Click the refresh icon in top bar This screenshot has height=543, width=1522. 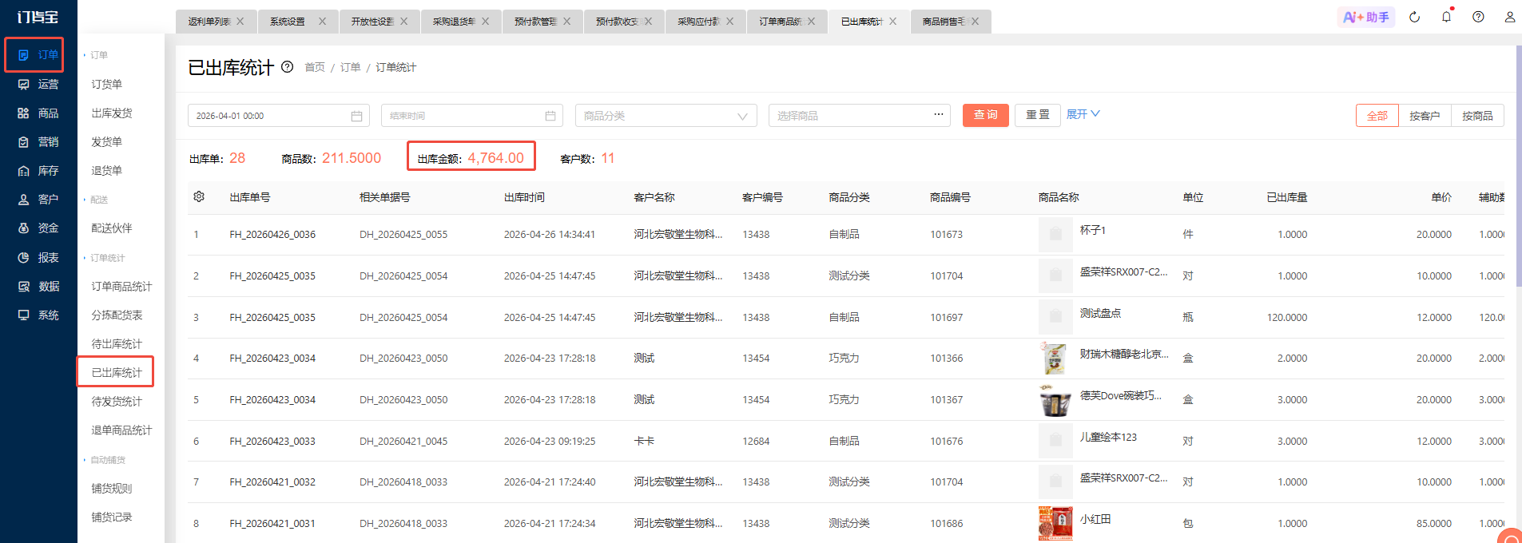pos(1414,17)
